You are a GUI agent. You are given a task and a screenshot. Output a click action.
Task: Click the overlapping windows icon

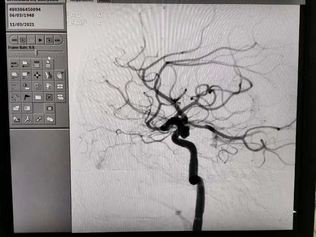pos(16,108)
